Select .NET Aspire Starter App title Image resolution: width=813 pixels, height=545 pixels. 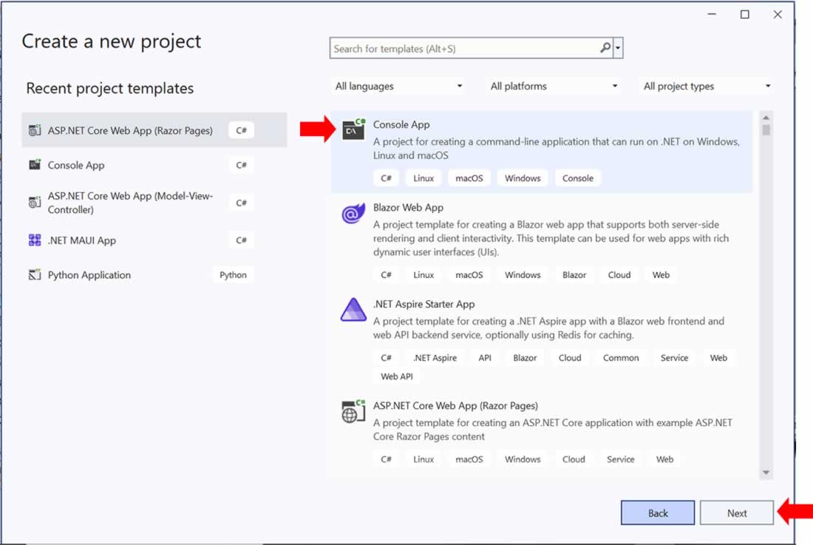click(424, 304)
